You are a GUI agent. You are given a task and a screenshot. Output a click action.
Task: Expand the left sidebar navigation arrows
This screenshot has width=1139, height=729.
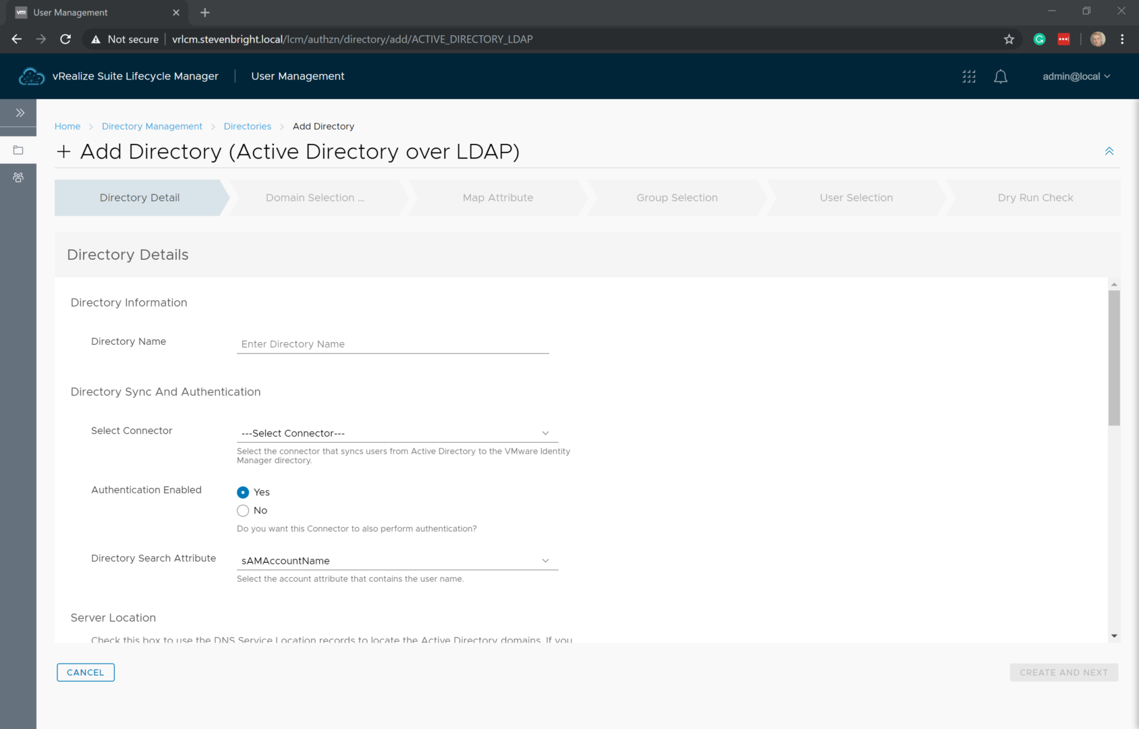(20, 113)
